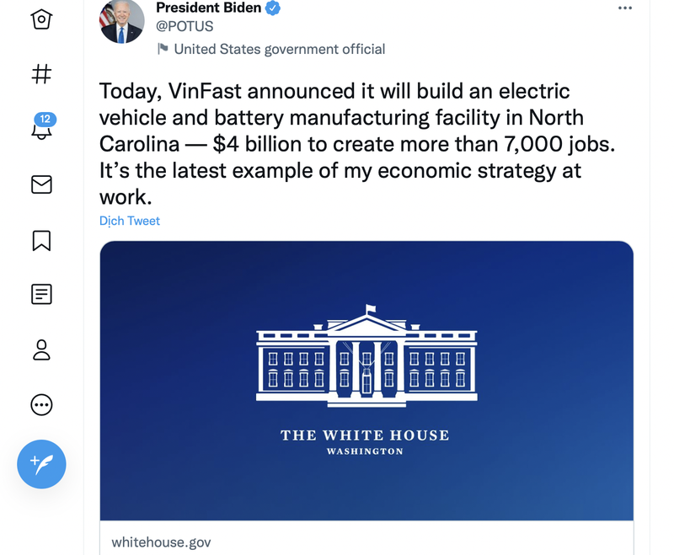Screen dimensions: 674x555
Task: Open the tweet's three-dot options menu
Action: pos(625,8)
